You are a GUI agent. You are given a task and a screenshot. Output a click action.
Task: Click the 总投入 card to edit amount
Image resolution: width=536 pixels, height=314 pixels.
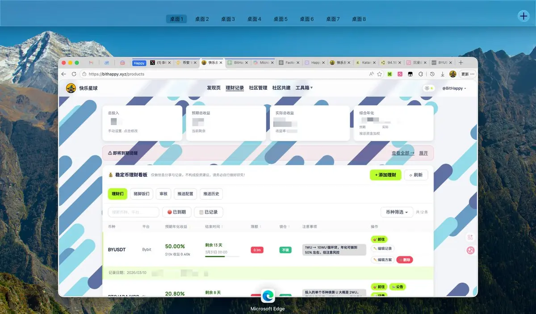coord(142,123)
